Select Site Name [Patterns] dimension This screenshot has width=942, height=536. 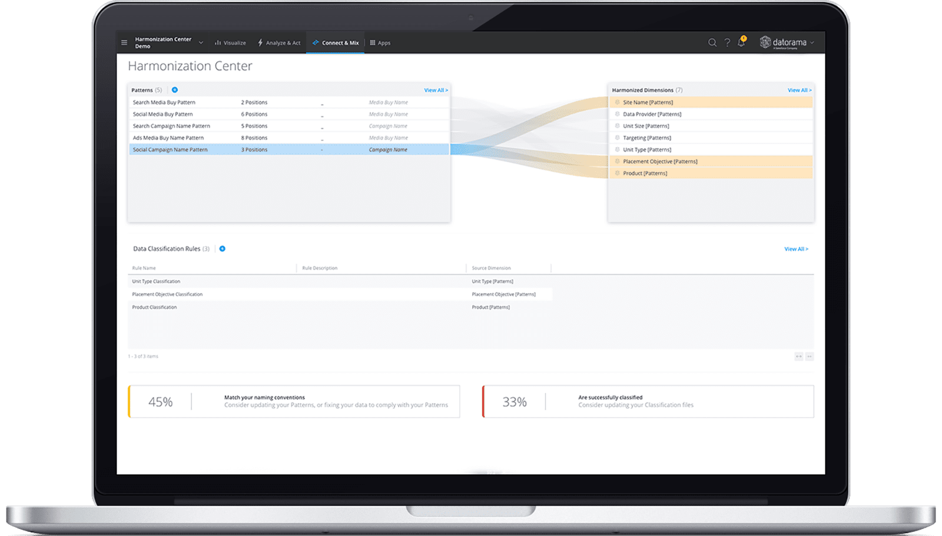tap(711, 102)
